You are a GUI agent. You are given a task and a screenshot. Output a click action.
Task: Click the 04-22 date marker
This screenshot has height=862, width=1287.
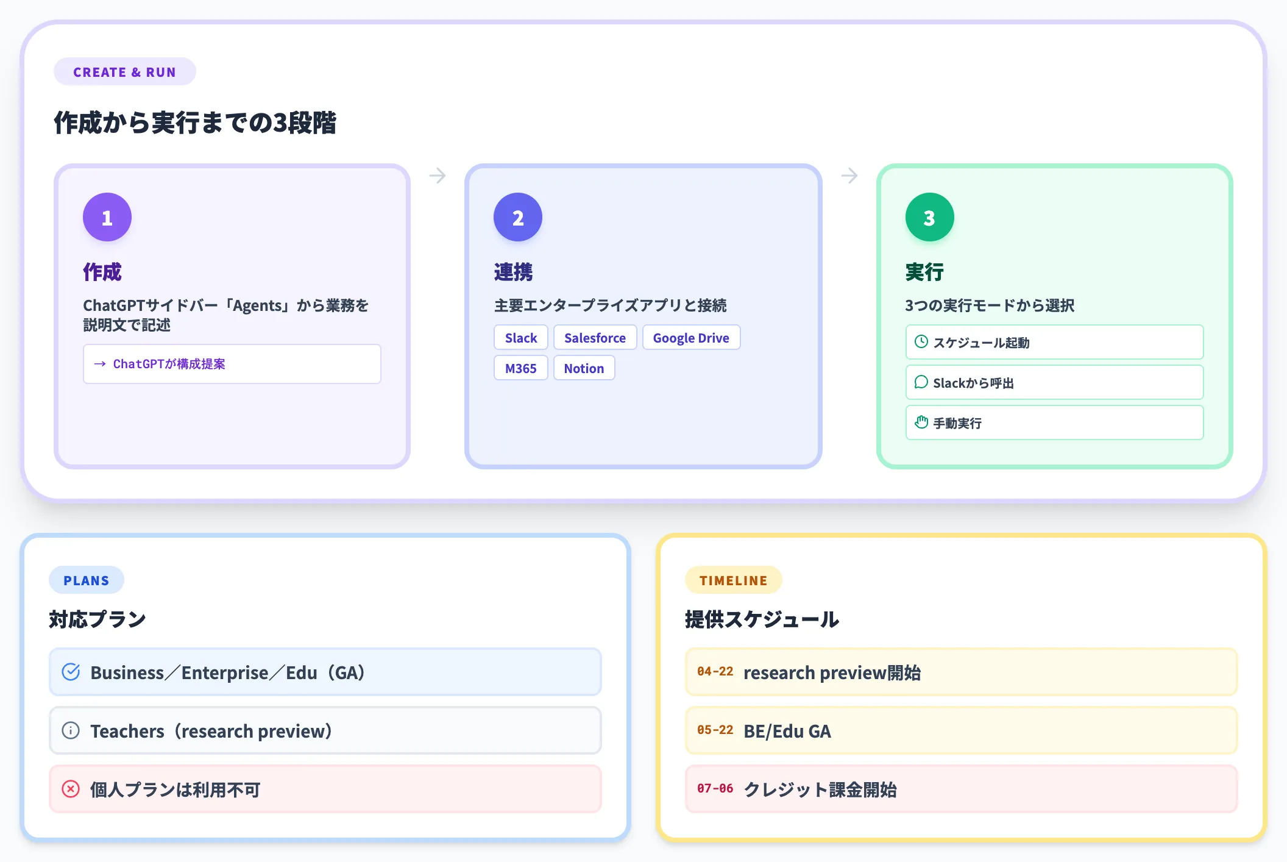coord(715,671)
